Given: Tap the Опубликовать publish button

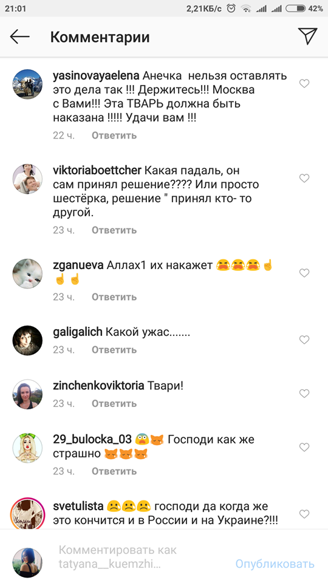Looking at the screenshot, I should [x=275, y=564].
